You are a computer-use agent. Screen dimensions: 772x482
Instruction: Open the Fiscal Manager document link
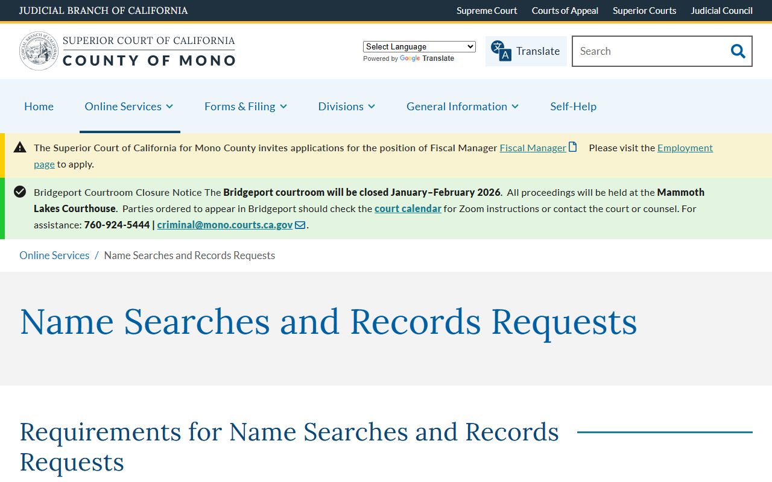point(533,148)
